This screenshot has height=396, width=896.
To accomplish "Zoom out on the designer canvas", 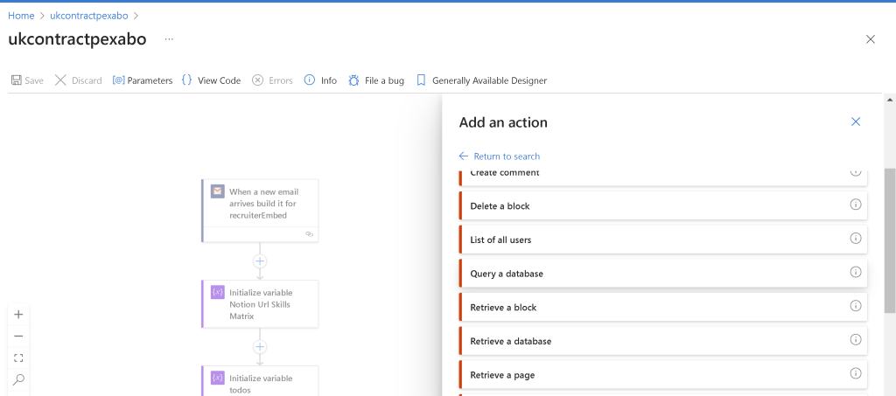I will [18, 336].
